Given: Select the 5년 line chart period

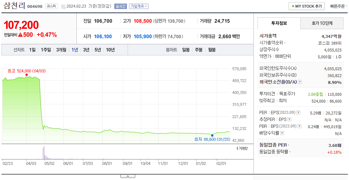Looking at the screenshot, I should click(x=98, y=50).
